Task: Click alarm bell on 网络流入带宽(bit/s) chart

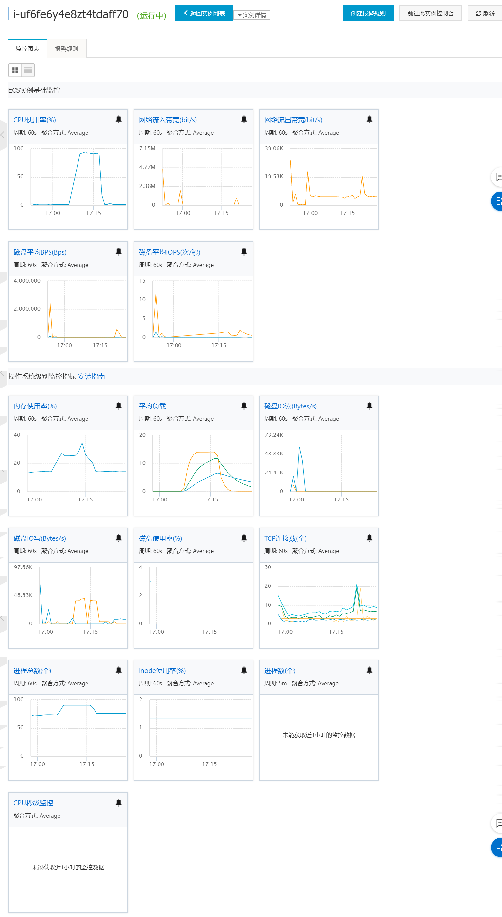Action: tap(244, 119)
